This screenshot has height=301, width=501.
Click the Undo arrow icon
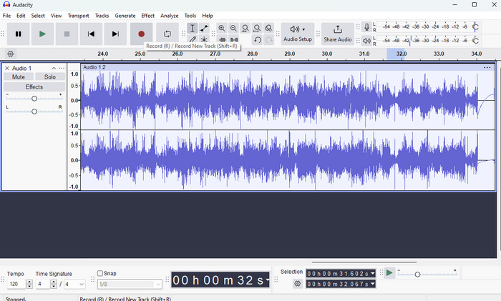257,40
